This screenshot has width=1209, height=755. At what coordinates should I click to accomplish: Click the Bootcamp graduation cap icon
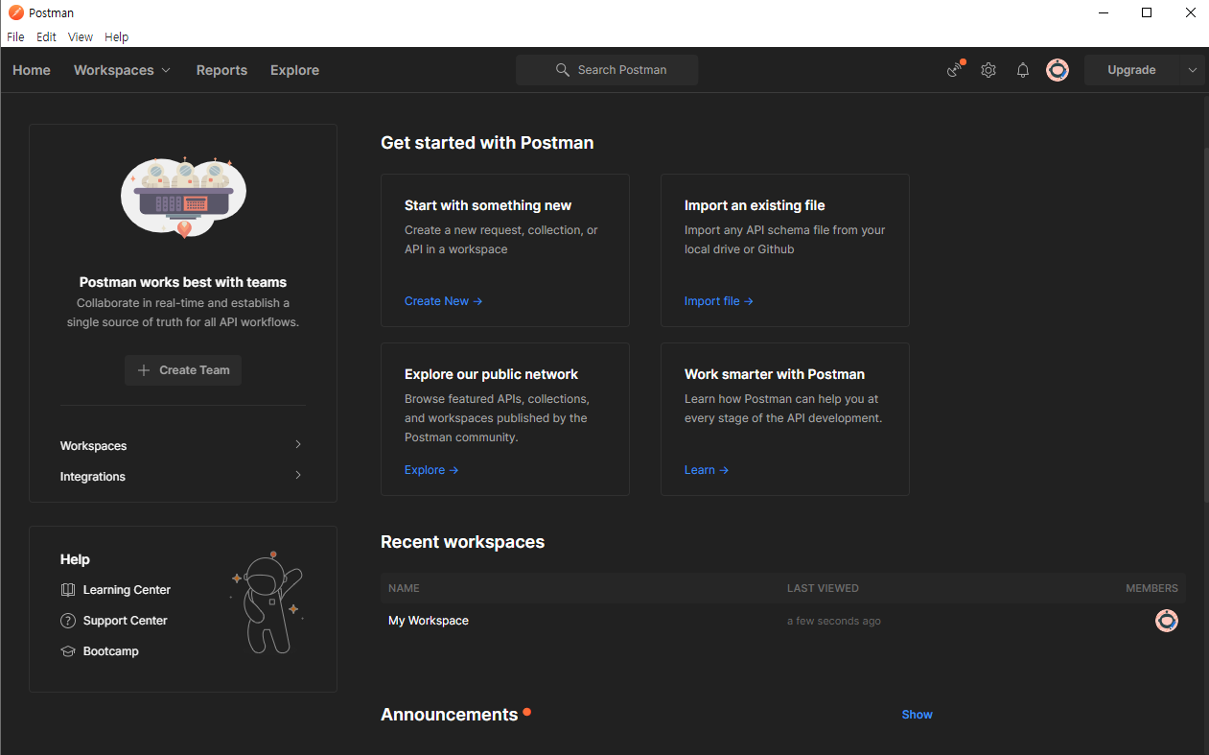click(68, 651)
